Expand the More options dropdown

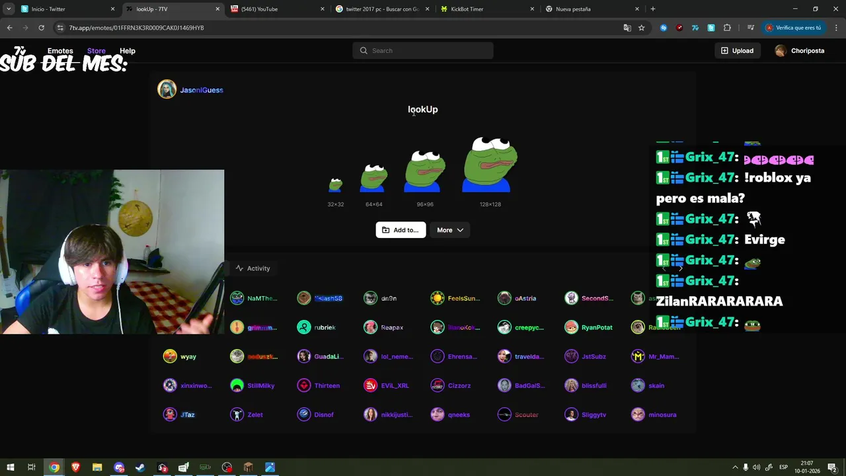[450, 230]
